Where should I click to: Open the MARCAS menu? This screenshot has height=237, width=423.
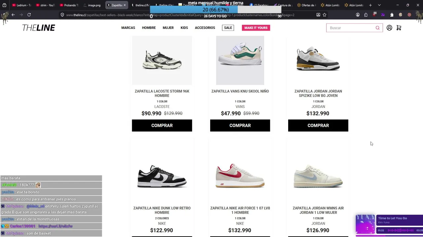coord(128,28)
